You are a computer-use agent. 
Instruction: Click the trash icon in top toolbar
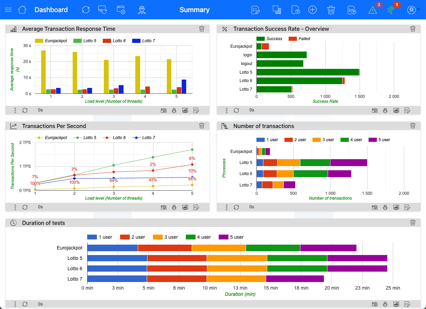[x=331, y=10]
